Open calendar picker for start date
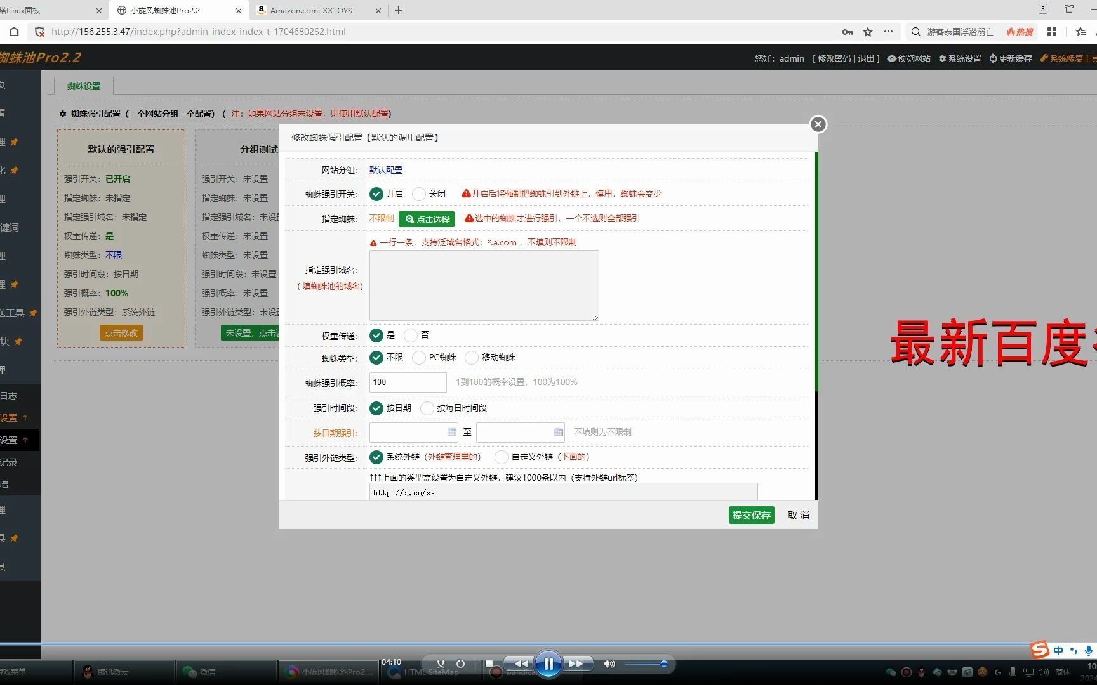The height and width of the screenshot is (685, 1097). click(452, 433)
